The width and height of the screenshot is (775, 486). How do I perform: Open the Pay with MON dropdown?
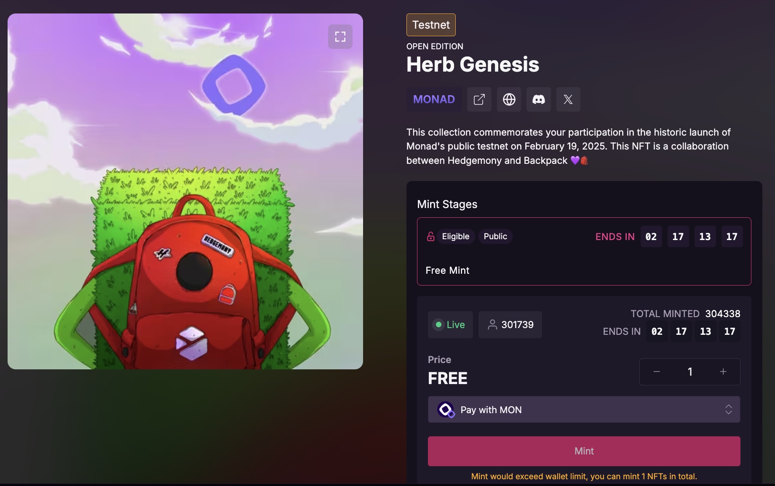pyautogui.click(x=584, y=409)
